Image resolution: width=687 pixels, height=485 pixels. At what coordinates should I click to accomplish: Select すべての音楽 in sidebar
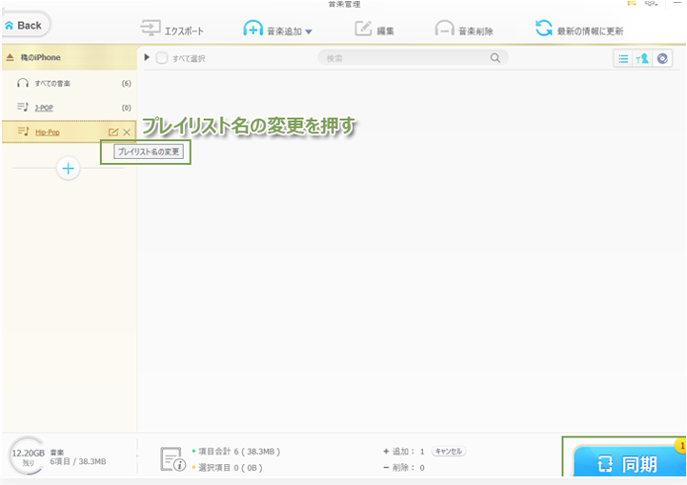point(53,84)
